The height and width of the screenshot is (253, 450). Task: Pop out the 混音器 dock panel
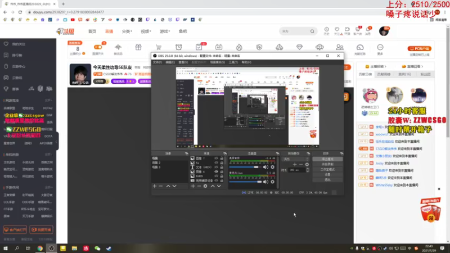pos(277,153)
